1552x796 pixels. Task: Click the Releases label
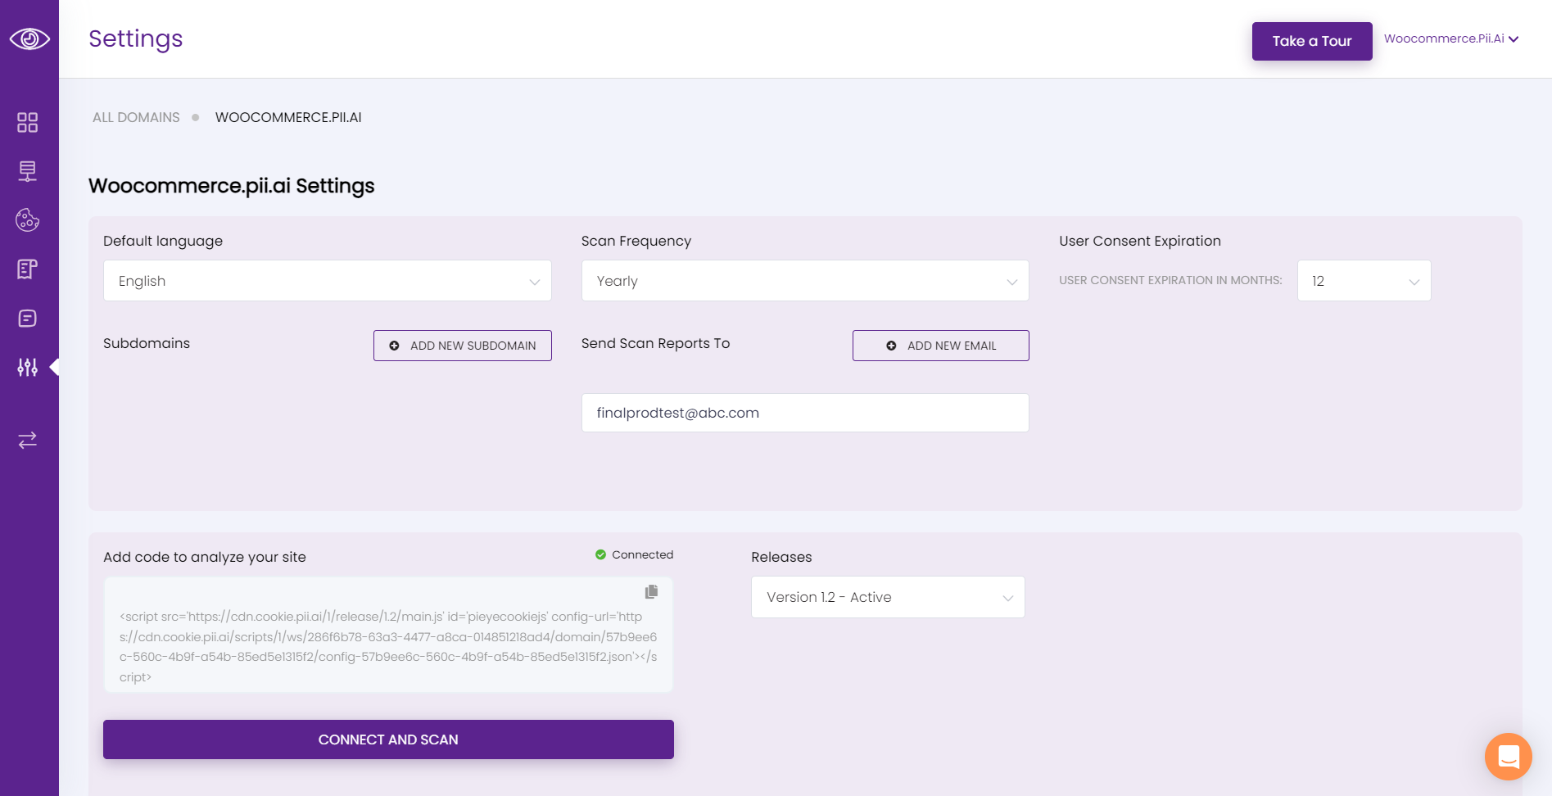point(781,557)
